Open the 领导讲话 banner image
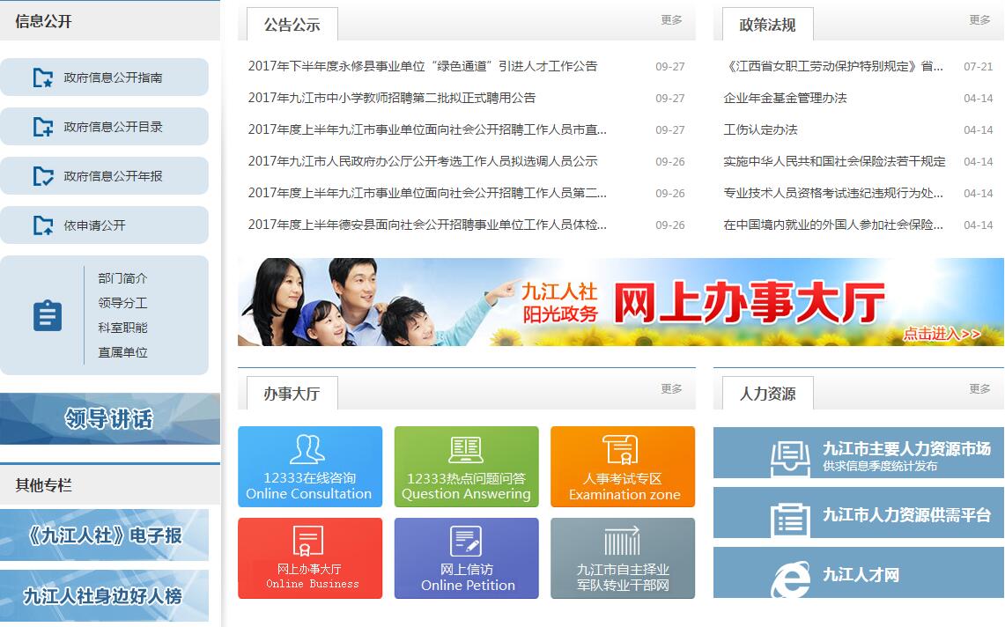1005x627 pixels. click(109, 419)
